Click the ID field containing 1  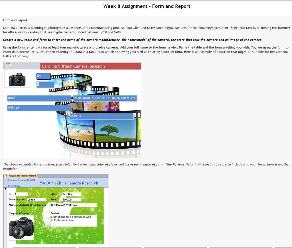pyautogui.click(x=21, y=194)
